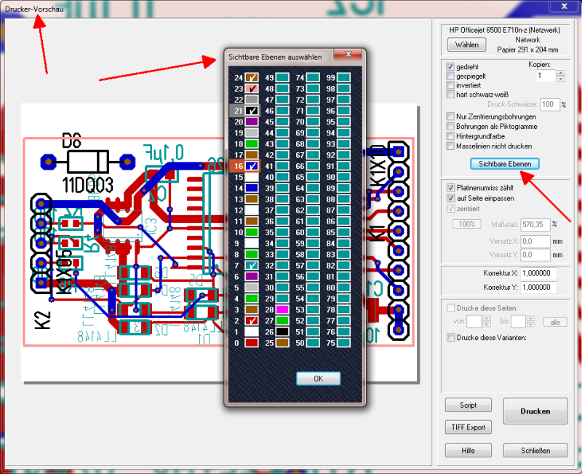Enable the red layer 0 swatch
Screen dimensions: 582x474
(x=252, y=342)
